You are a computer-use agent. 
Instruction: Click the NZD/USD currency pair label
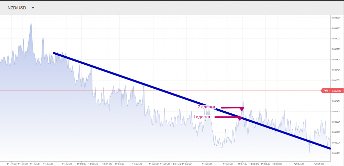17,8
